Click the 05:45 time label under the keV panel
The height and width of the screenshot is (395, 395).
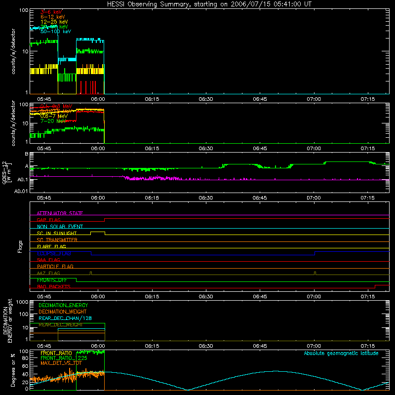click(x=44, y=99)
